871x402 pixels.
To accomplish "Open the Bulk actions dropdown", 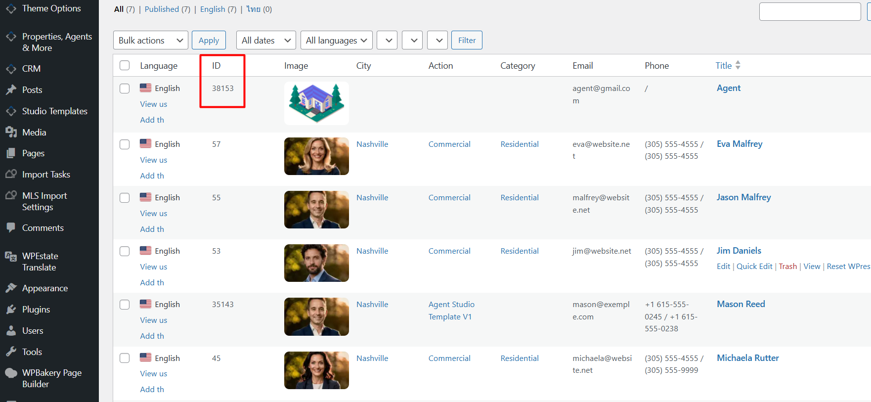I will [151, 40].
